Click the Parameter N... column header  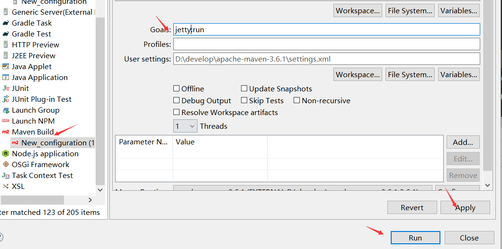[x=144, y=142]
